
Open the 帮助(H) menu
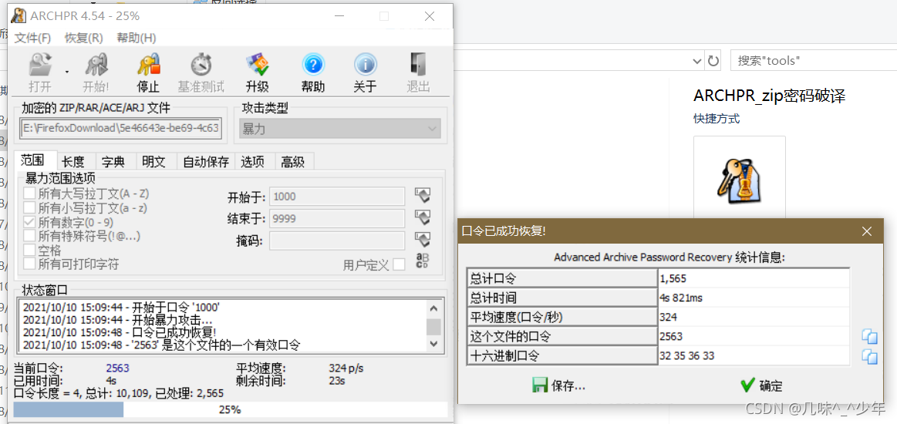click(x=137, y=38)
